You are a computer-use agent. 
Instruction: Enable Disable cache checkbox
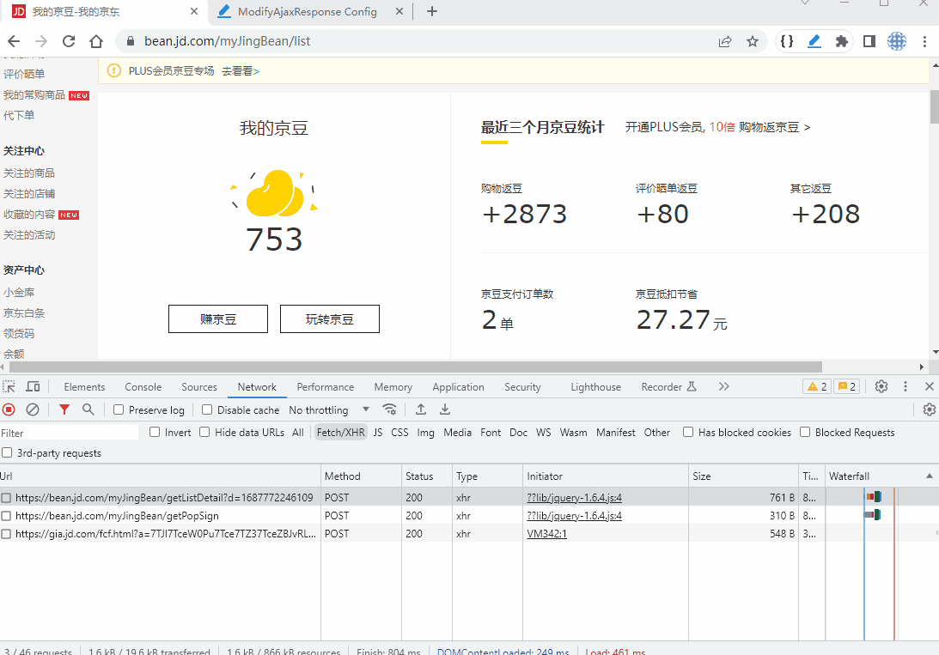(207, 409)
